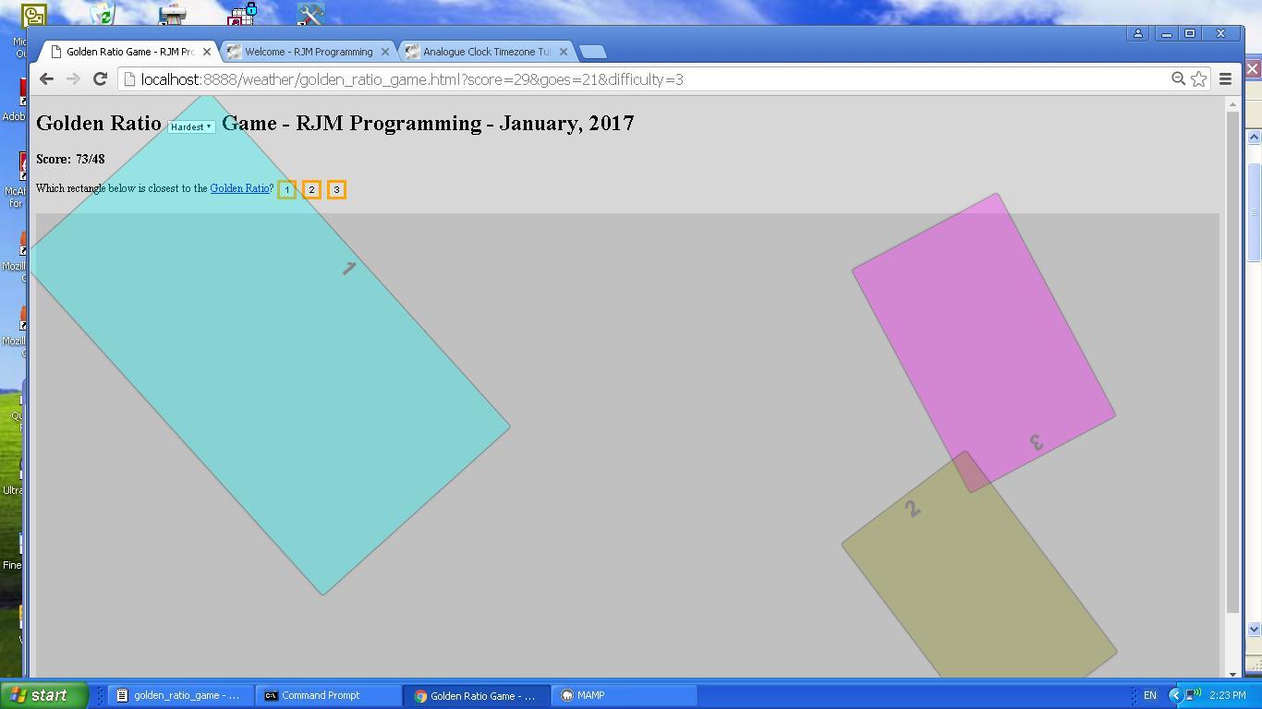Select the Golden Ratio Game tab
The image size is (1262, 709).
130,52
